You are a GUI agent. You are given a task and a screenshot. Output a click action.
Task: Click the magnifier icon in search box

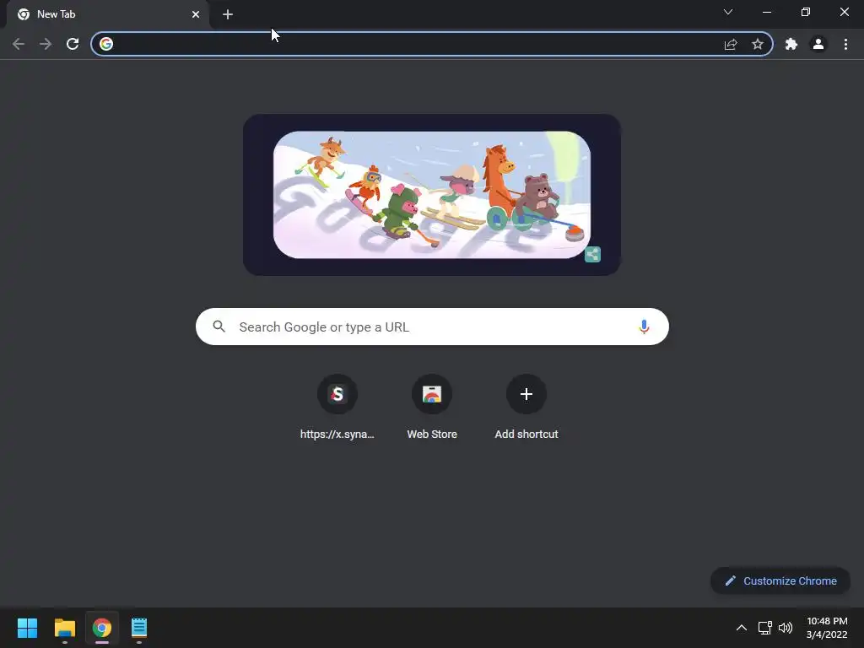[x=219, y=327]
